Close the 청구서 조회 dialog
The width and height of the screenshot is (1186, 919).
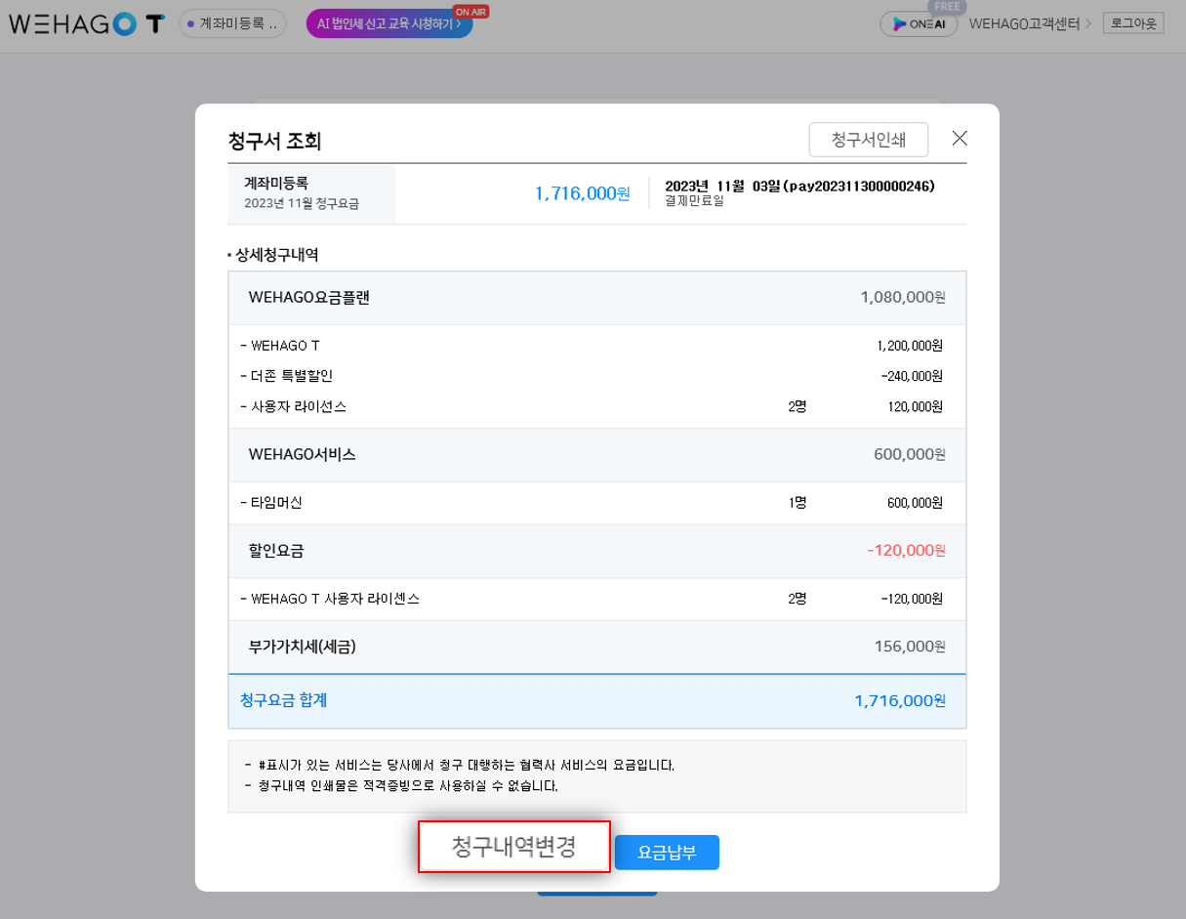(960, 139)
